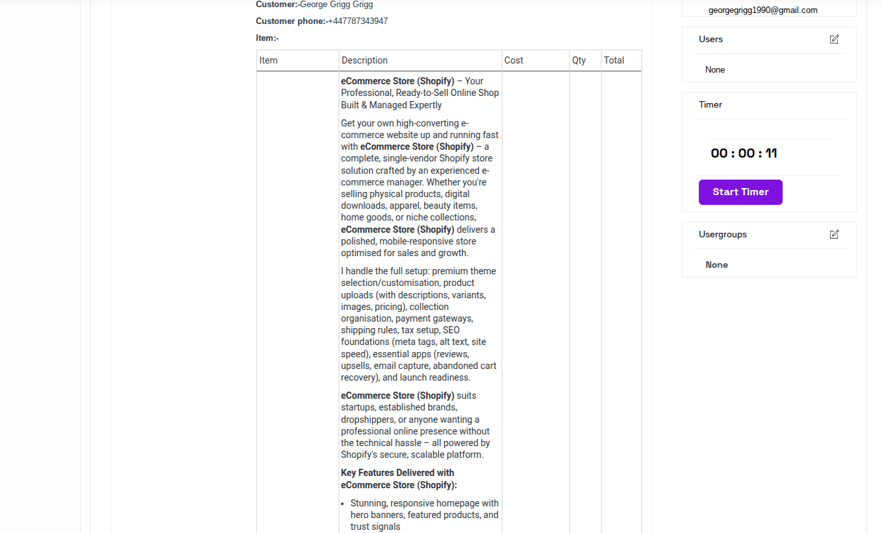882x533 pixels.
Task: Click the 00 : 00 : 11 timer display
Action: pos(744,154)
